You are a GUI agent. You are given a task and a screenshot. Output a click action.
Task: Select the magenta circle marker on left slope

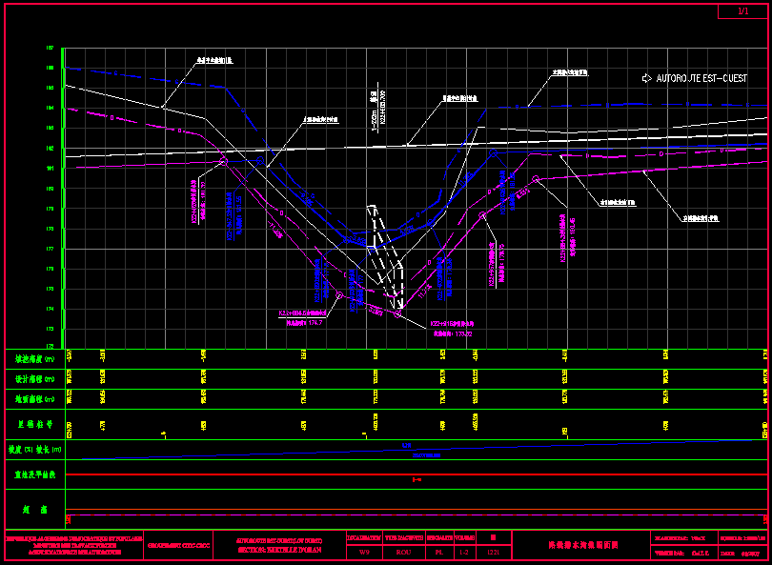click(x=225, y=162)
